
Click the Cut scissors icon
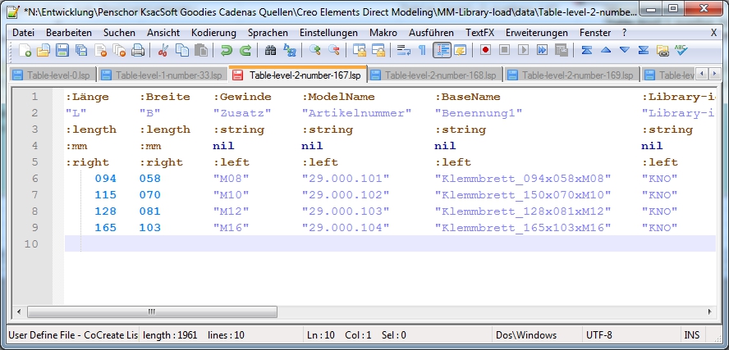point(163,51)
